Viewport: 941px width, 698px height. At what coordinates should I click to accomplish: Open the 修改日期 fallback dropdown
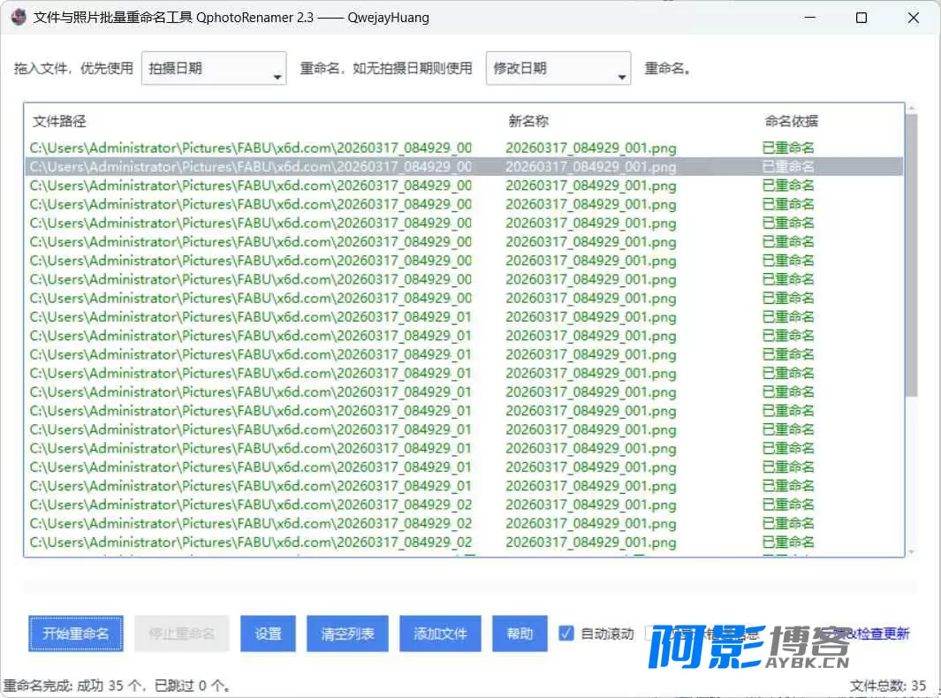tap(558, 68)
